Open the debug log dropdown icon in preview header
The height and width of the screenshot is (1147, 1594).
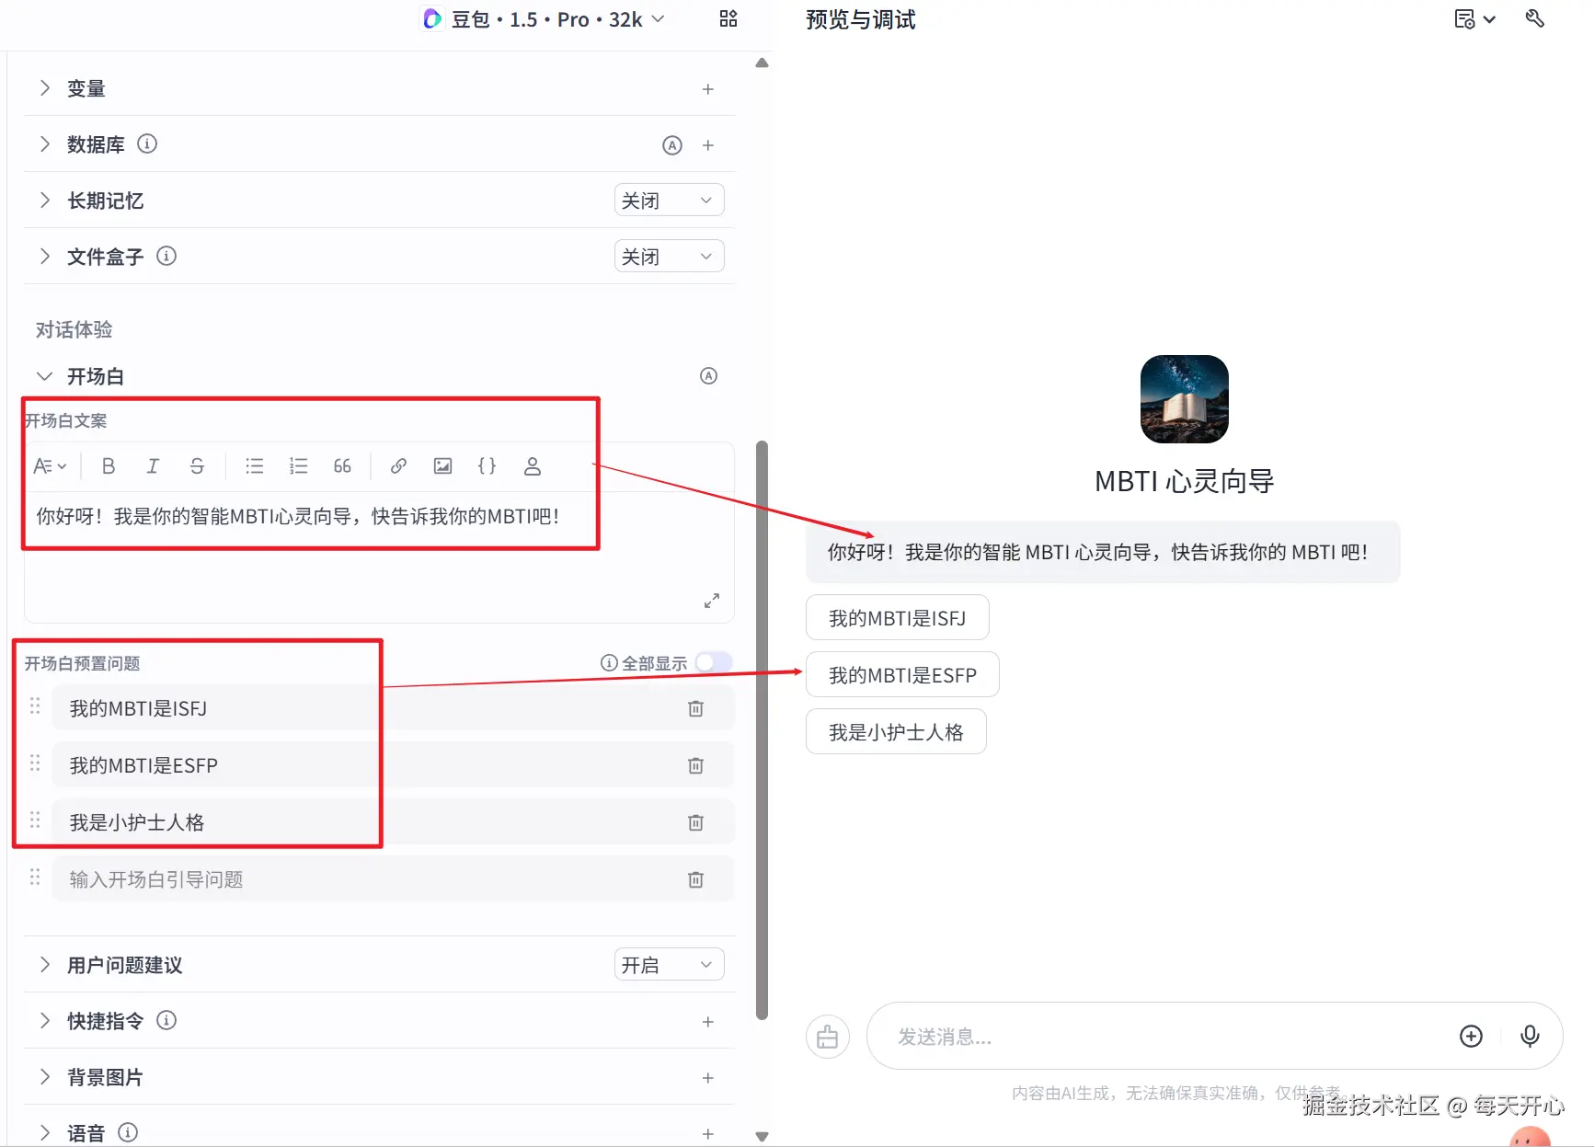[1474, 19]
